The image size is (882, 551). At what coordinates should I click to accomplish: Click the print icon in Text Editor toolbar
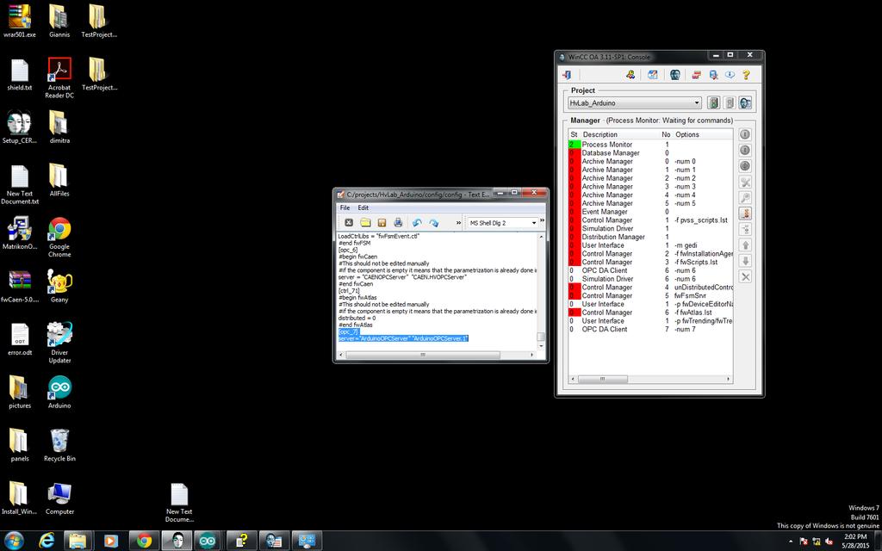pyautogui.click(x=398, y=223)
